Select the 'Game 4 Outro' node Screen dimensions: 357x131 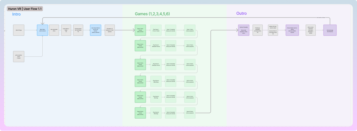click(x=190, y=81)
